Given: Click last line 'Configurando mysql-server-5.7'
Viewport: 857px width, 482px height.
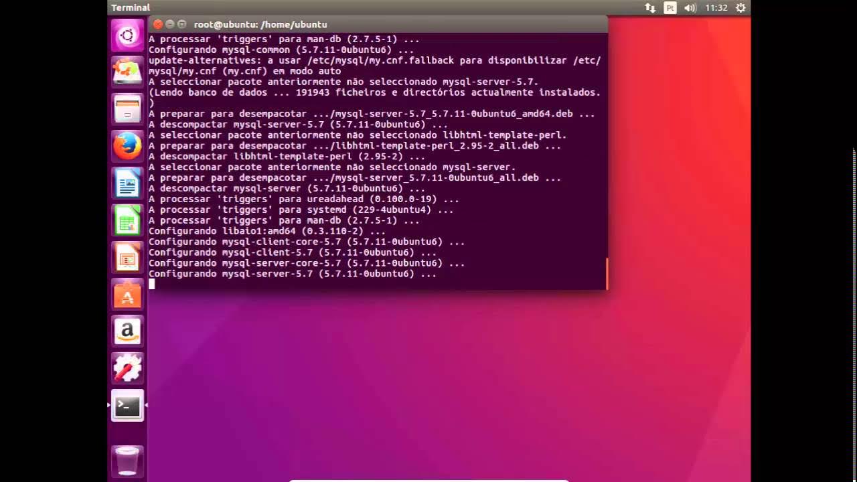Looking at the screenshot, I should click(x=293, y=274).
